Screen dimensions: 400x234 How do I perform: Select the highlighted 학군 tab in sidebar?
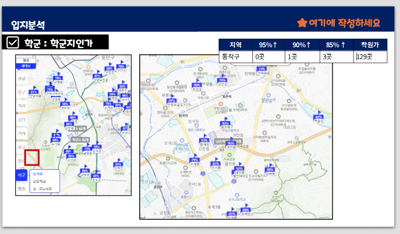(x=22, y=175)
